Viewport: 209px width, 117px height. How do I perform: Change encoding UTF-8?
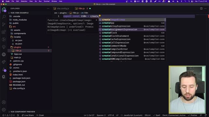coord(111,115)
